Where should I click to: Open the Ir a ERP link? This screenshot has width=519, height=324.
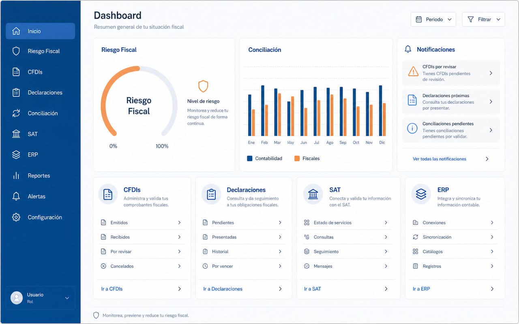421,289
